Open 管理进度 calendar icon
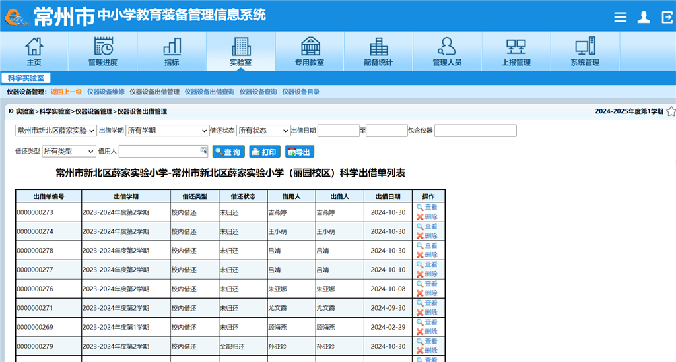Image resolution: width=676 pixels, height=362 pixels. point(103,47)
